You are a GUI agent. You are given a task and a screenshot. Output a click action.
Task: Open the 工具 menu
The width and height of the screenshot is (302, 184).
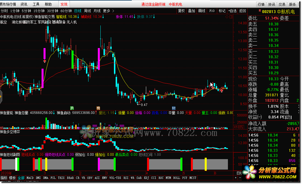36,4
